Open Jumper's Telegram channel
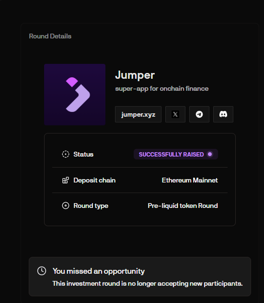This screenshot has height=303, width=264. tap(199, 114)
